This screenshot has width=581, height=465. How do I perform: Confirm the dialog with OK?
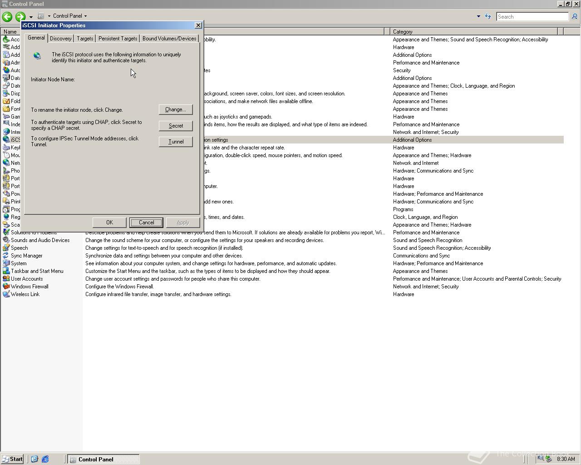pyautogui.click(x=109, y=223)
